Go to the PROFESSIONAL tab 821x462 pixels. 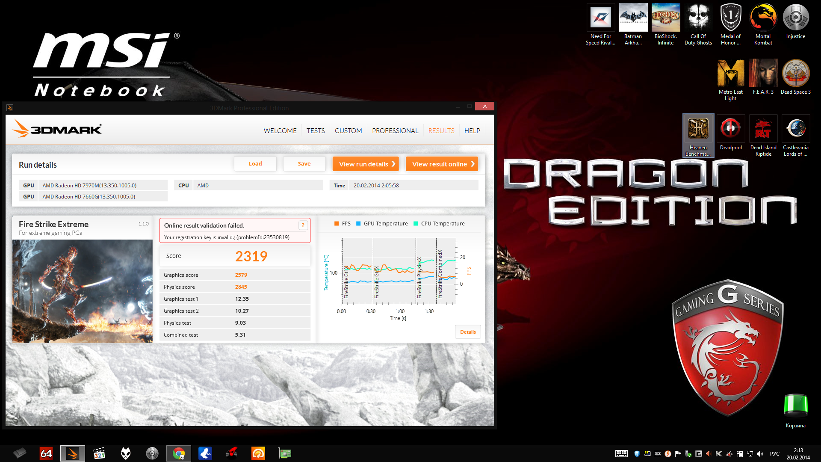coord(395,130)
